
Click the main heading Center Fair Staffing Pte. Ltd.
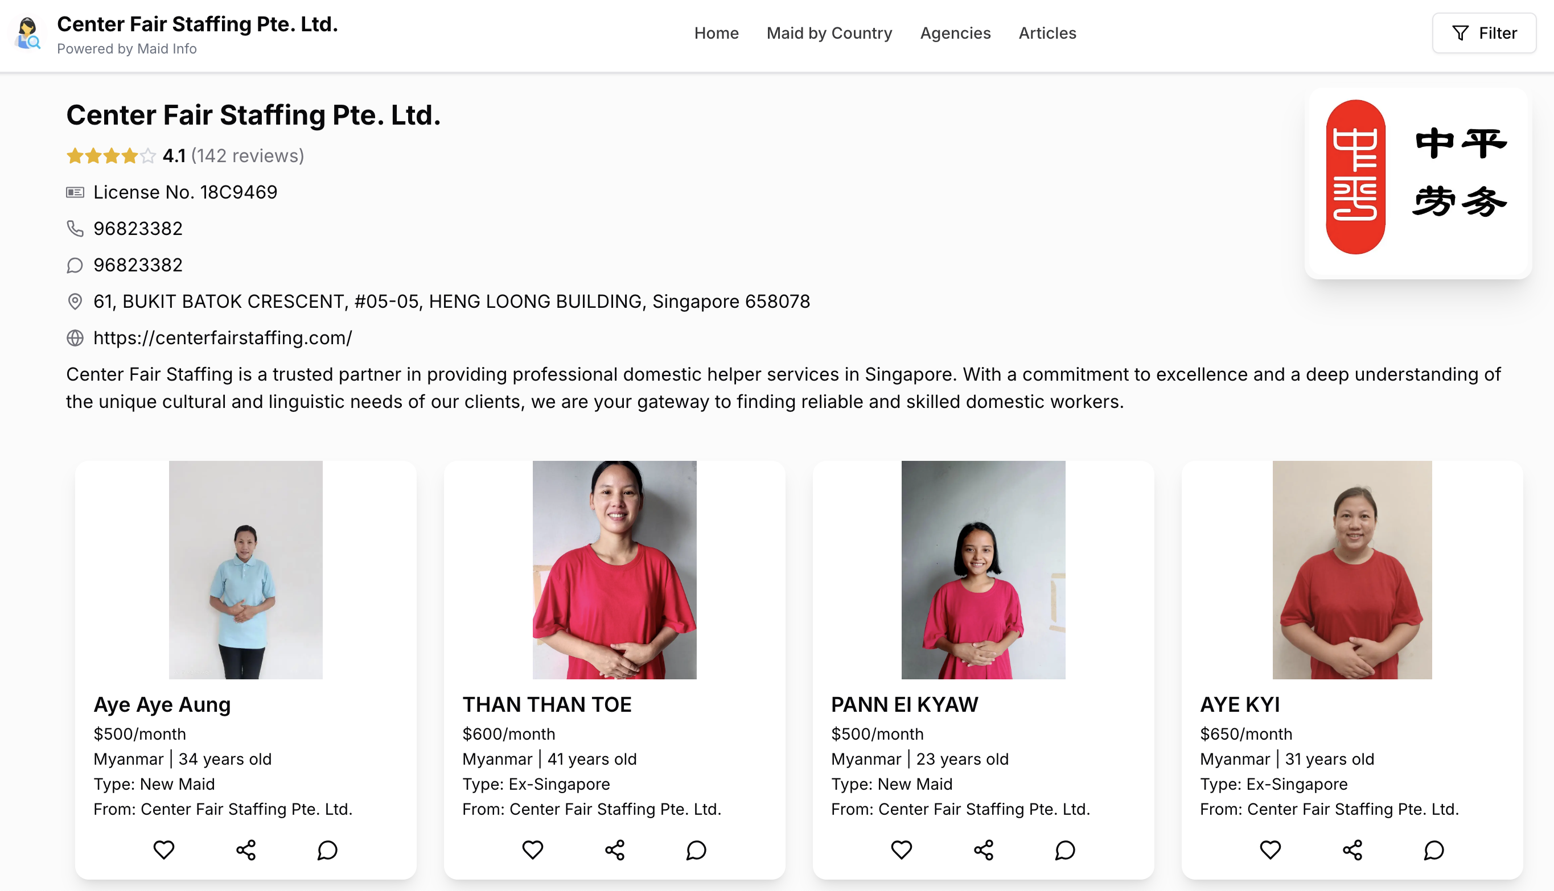coord(253,115)
